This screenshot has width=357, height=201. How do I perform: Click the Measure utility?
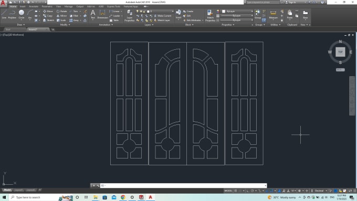coord(273,14)
